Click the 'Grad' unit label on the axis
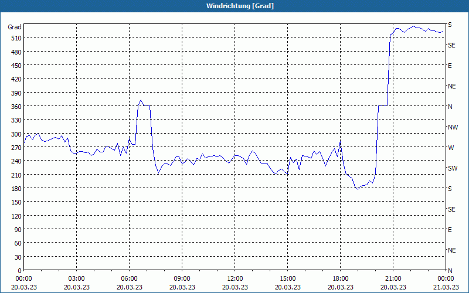The width and height of the screenshot is (469, 293). point(15,27)
